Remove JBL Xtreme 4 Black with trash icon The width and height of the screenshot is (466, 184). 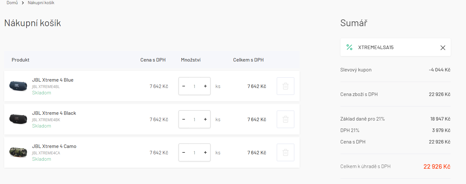285,119
